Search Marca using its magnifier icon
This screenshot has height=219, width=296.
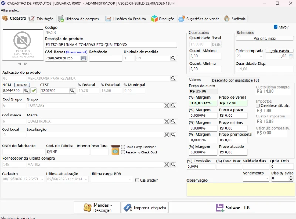click(173, 121)
